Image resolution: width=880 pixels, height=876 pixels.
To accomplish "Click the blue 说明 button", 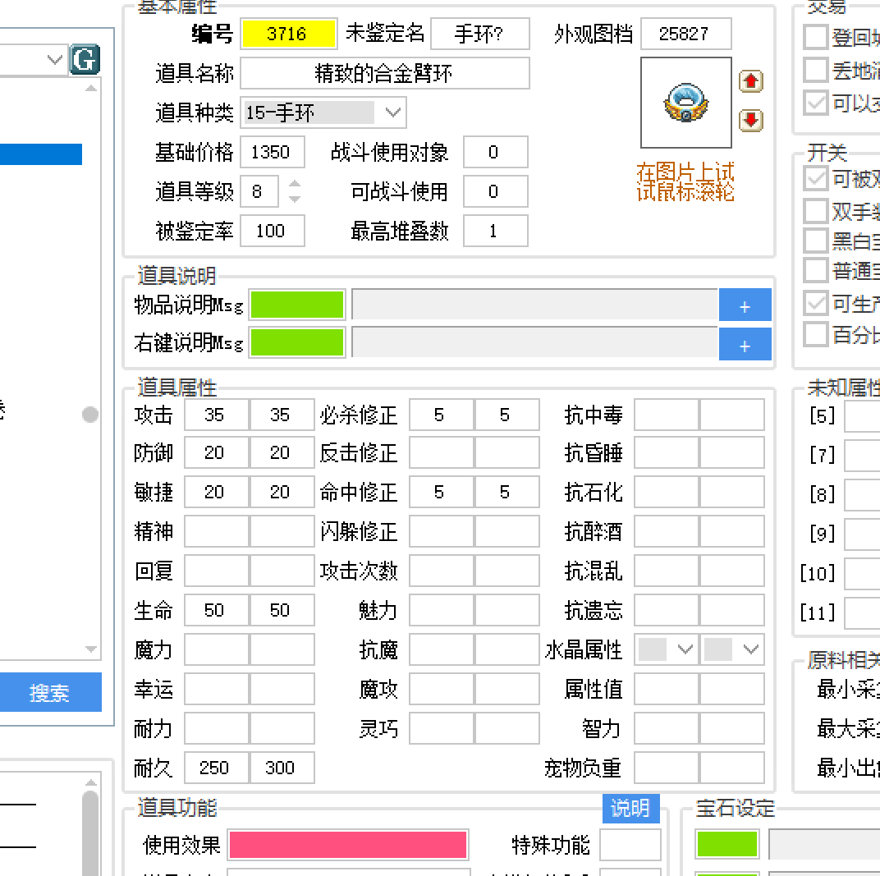I will (x=630, y=808).
